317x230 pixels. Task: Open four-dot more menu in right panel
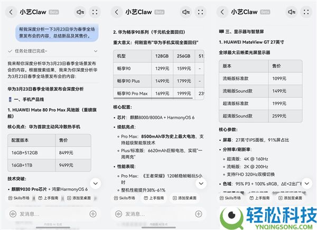(x=306, y=12)
